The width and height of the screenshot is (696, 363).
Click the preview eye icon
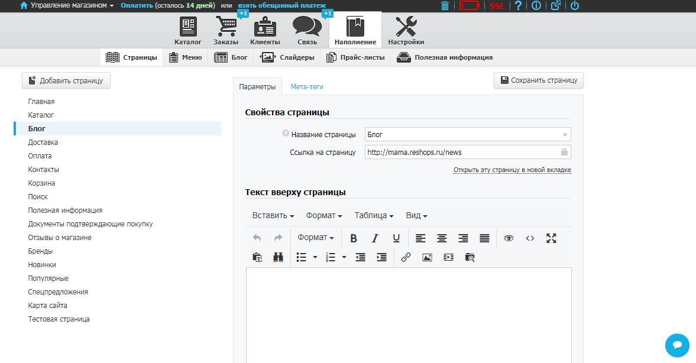[509, 238]
